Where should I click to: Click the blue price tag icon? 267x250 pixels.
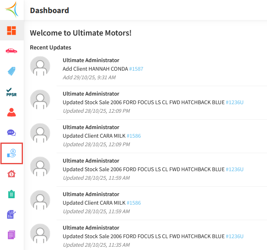pyautogui.click(x=11, y=71)
